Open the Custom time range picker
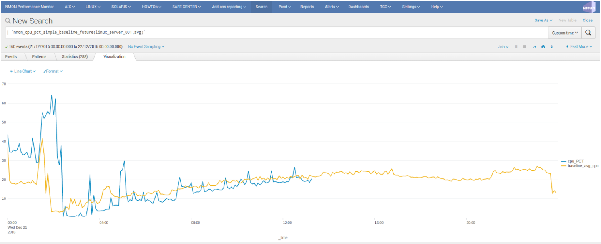Viewport: 601px width, 244px height. point(564,33)
